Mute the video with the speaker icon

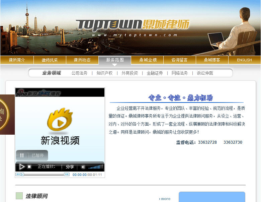pos(83,167)
